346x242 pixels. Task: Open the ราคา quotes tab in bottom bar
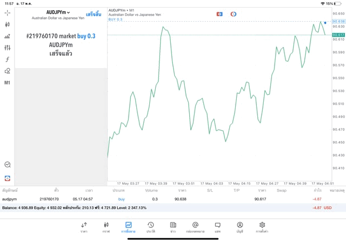point(84,227)
